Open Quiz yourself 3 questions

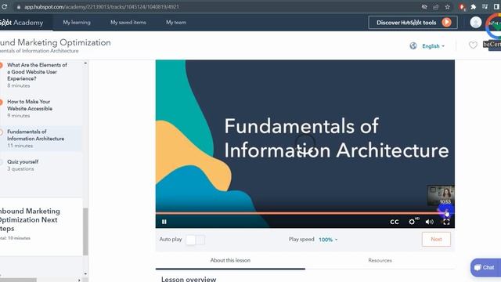23,165
